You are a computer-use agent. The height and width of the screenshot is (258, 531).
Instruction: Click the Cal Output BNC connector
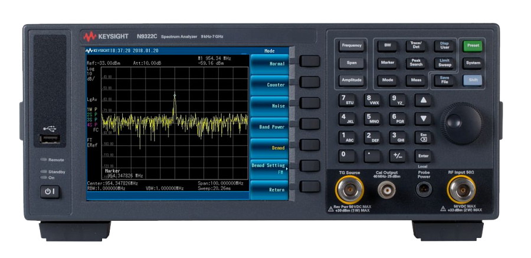[386, 190]
